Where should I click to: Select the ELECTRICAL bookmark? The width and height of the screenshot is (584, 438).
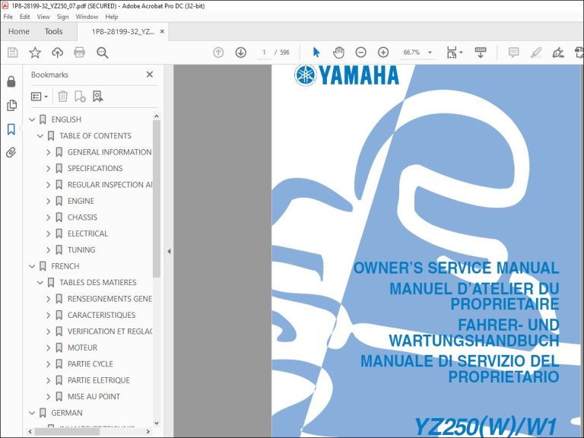coord(87,234)
